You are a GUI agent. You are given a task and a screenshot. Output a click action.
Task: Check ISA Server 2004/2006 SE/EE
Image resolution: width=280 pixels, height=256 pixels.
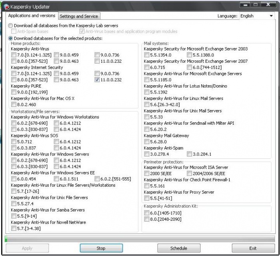coord(189,174)
